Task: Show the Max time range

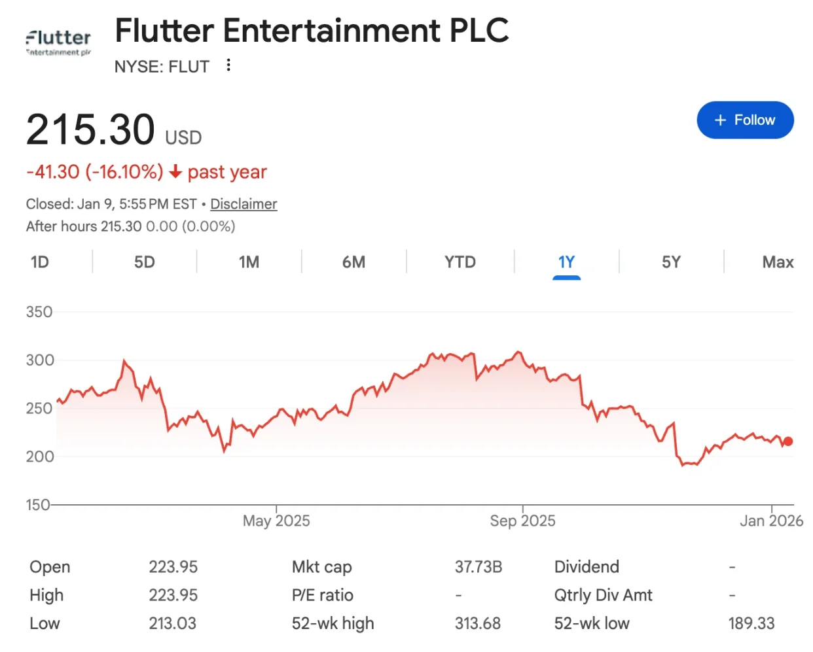Action: click(x=778, y=262)
